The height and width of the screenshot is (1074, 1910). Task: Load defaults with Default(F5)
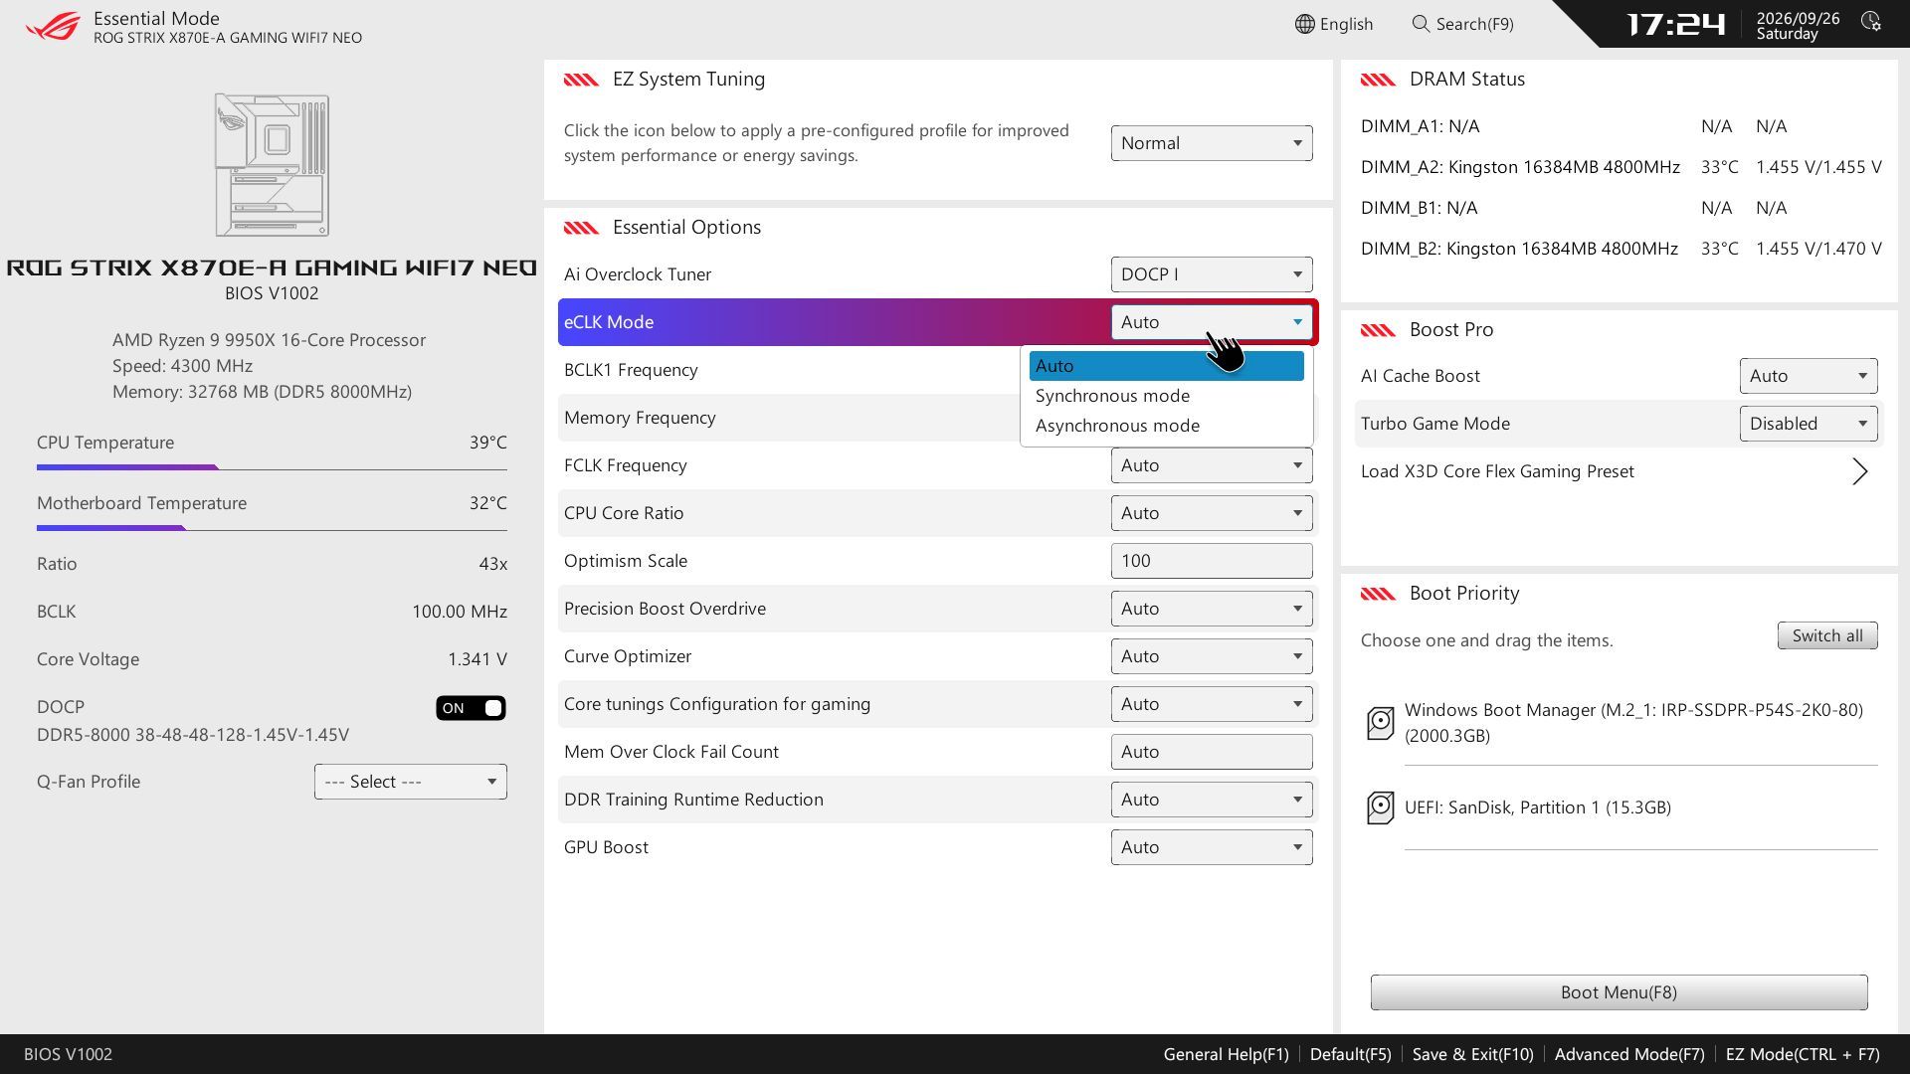click(1351, 1054)
